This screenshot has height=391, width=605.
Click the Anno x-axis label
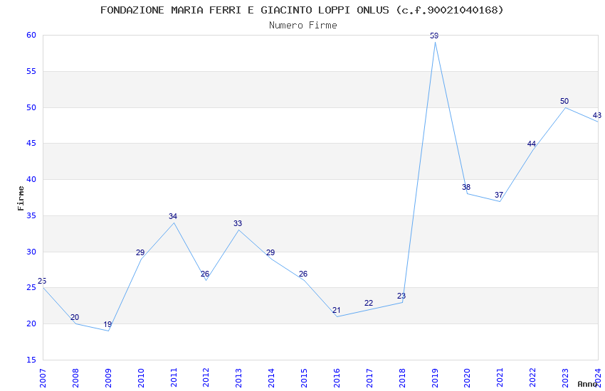587,384
